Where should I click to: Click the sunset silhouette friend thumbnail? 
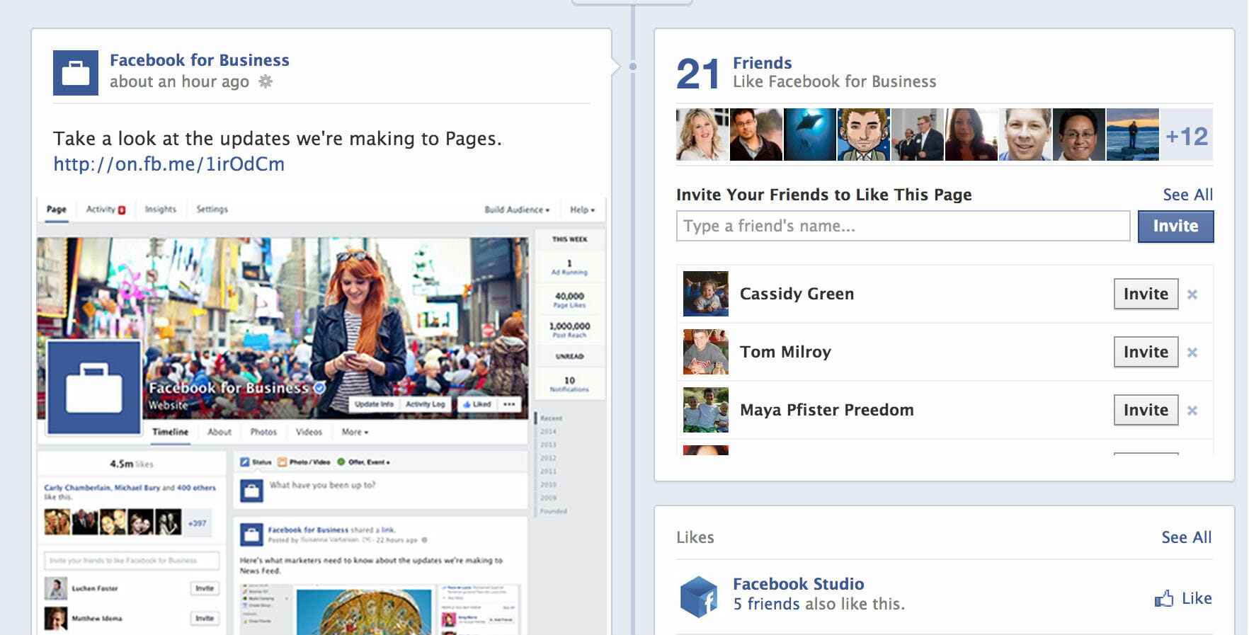[x=1132, y=135]
